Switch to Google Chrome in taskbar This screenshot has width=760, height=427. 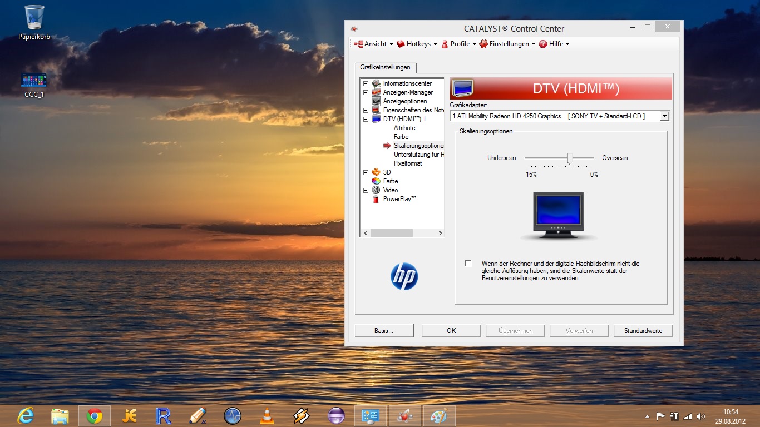pyautogui.click(x=95, y=416)
